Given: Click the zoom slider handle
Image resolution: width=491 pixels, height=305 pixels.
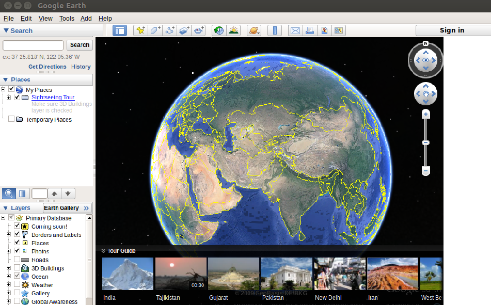Looking at the screenshot, I should click(425, 143).
